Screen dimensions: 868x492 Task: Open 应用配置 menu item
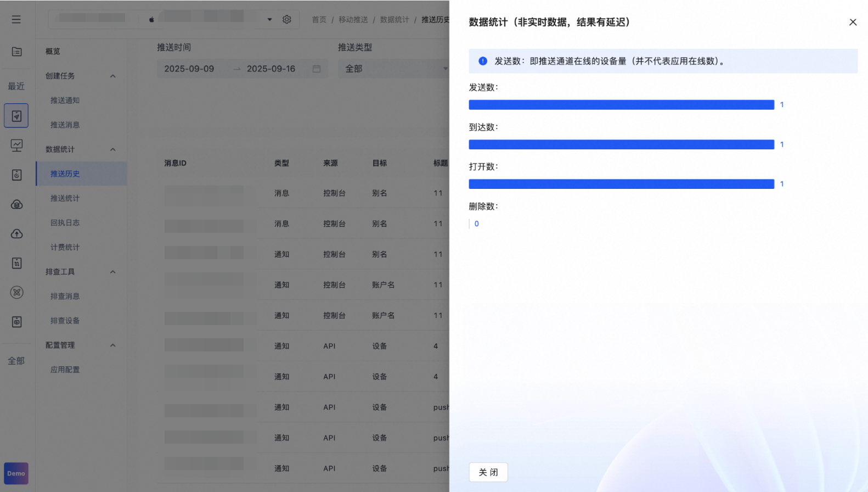65,370
